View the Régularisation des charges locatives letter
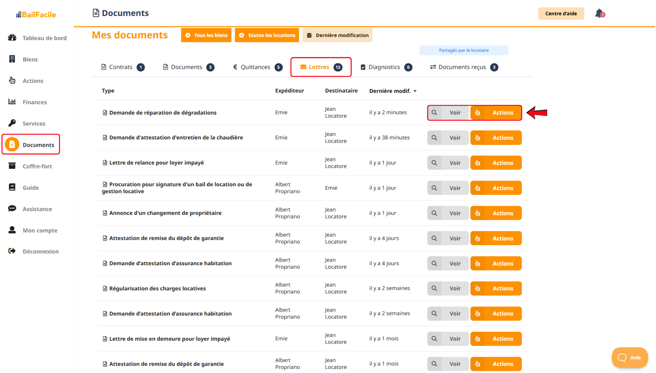656x373 pixels. [x=448, y=288]
